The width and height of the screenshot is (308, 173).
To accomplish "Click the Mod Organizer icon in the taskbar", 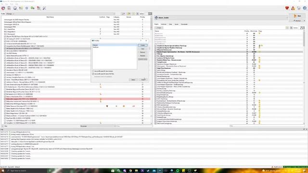I will (x=160, y=171).
